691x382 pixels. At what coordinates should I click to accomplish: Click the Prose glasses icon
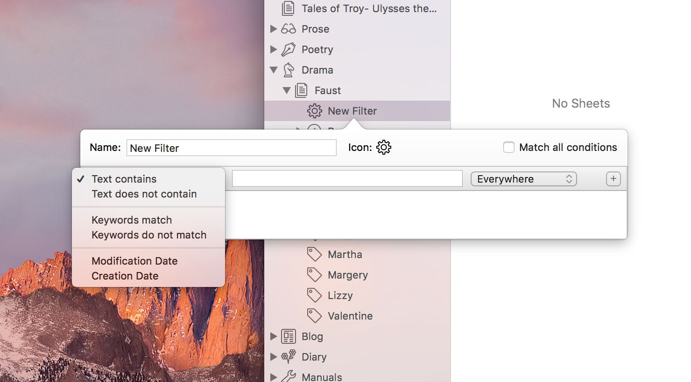point(289,29)
